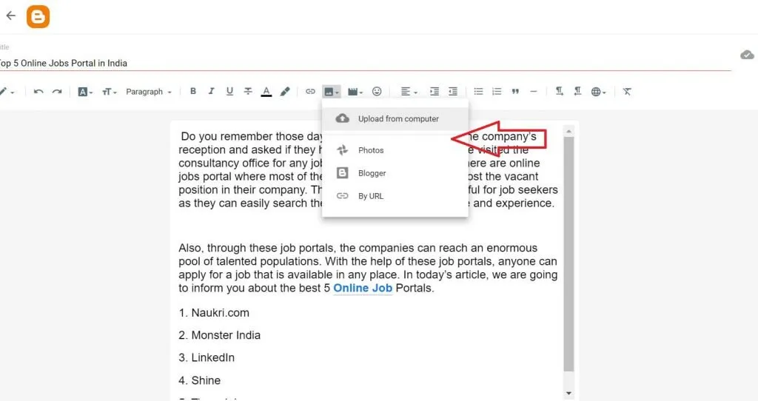758x401 pixels.
Task: Expand the Paragraph style dropdown
Action: 148,91
